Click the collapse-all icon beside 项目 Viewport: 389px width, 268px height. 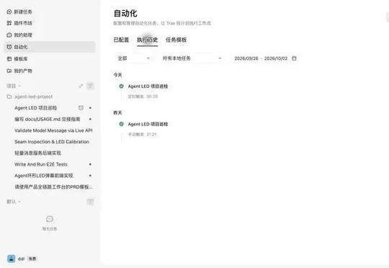click(81, 86)
